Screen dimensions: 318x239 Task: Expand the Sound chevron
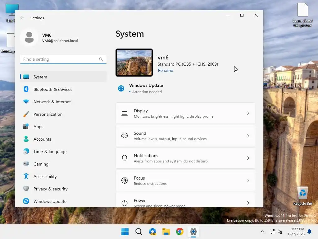[x=248, y=136]
